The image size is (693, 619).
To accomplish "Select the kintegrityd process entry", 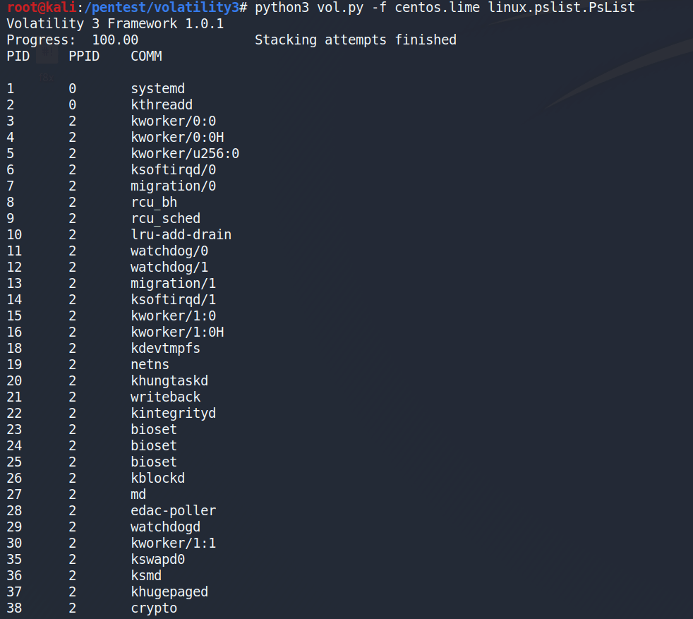I will coord(173,413).
